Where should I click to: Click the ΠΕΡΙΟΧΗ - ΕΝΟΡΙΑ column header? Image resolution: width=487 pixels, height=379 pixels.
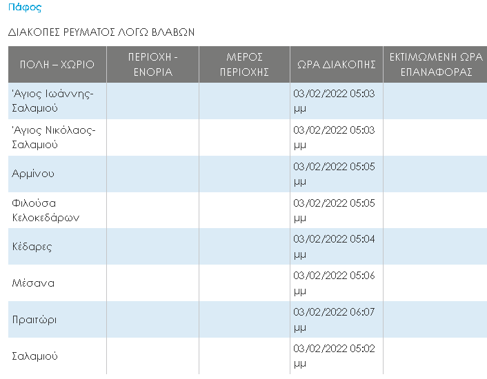tap(152, 65)
